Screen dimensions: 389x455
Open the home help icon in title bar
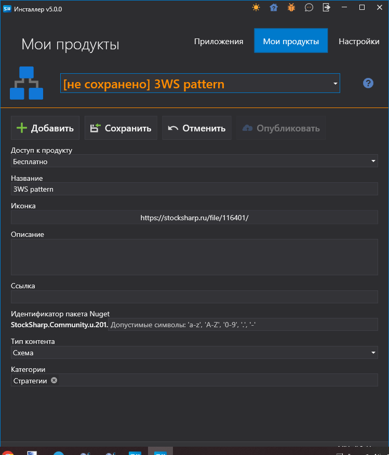274,8
